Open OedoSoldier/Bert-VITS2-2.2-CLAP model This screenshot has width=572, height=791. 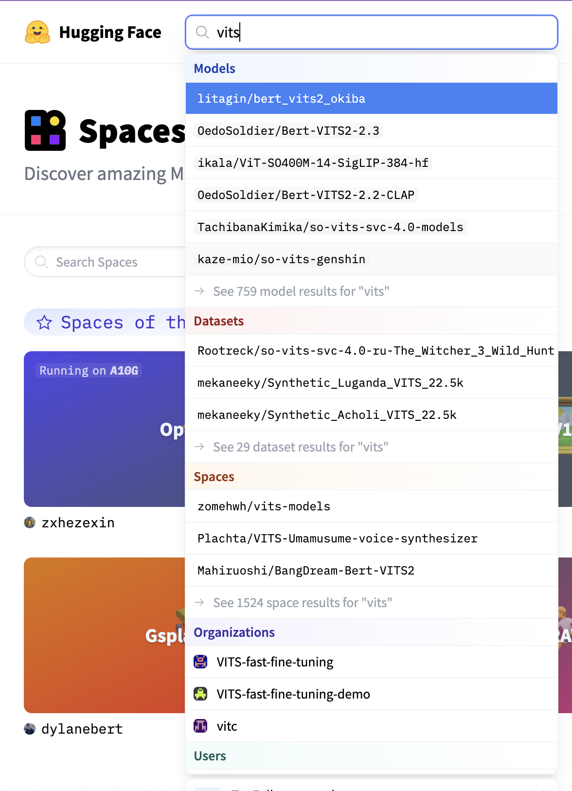(371, 195)
